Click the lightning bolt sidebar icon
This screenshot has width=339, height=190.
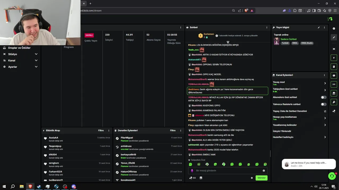[x=334, y=58]
